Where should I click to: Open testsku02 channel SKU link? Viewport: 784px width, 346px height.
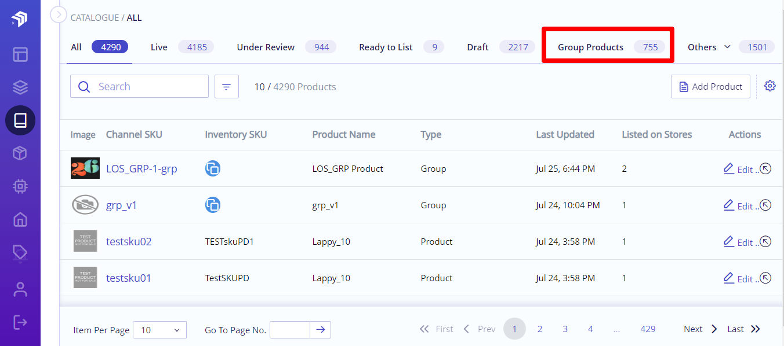pyautogui.click(x=129, y=242)
